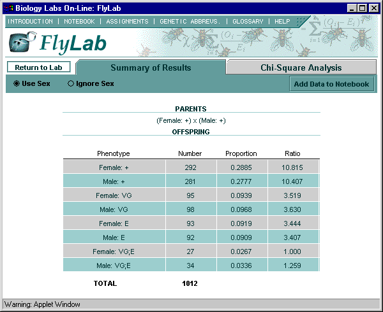Click the 'Male: VG;E' phenotype cell
Screen dimensions: 383x312
point(114,266)
